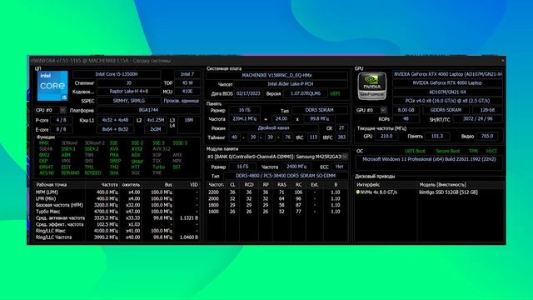Image resolution: width=533 pixels, height=300 pixels.
Task: Click the 4x1.25M L2 cache value
Action: point(156,120)
